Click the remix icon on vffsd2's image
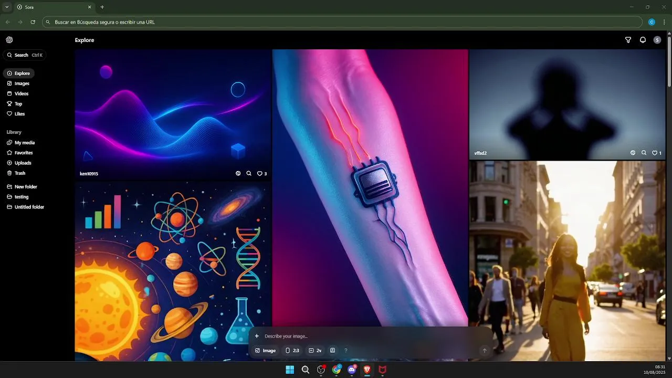This screenshot has width=672, height=378. (633, 153)
